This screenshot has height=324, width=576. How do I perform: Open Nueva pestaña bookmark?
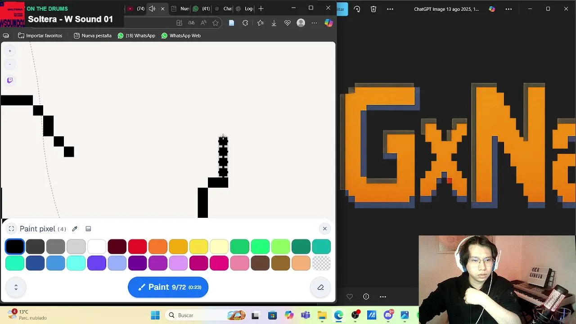92,36
